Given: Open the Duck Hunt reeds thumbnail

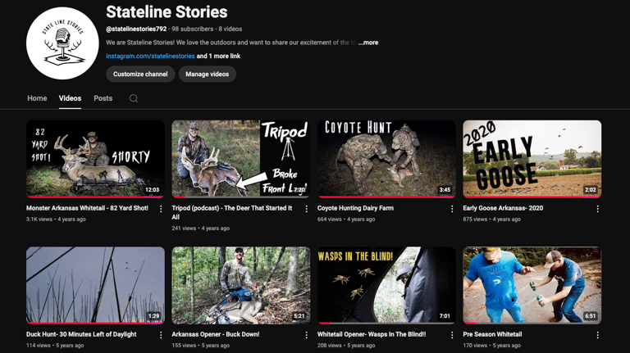Looking at the screenshot, I should [x=95, y=285].
